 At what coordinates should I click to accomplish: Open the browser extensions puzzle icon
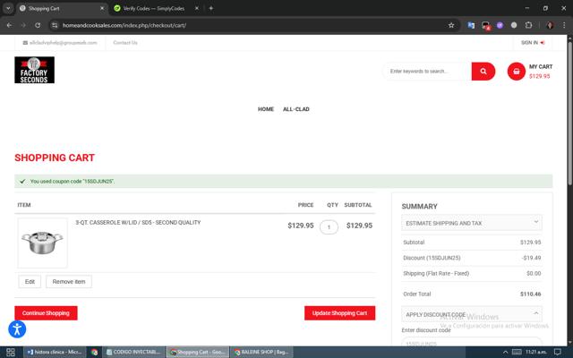[528, 25]
